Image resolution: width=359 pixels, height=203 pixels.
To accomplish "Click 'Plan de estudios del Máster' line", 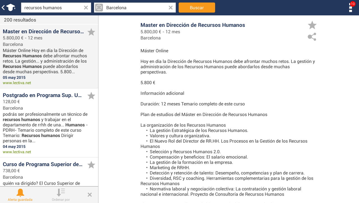I will (x=204, y=114).
